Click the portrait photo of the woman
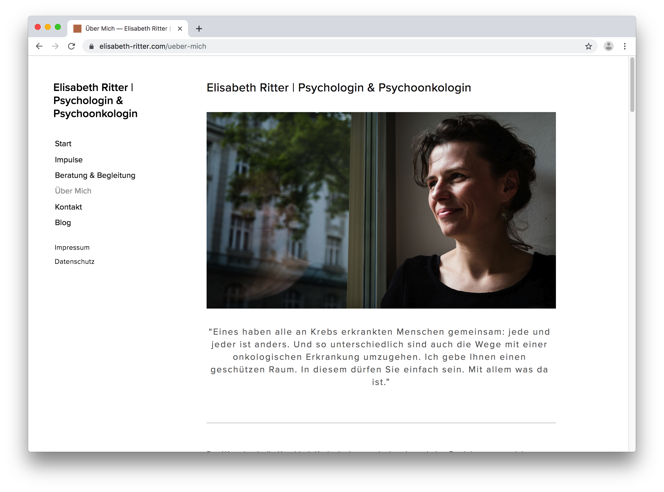 381,210
